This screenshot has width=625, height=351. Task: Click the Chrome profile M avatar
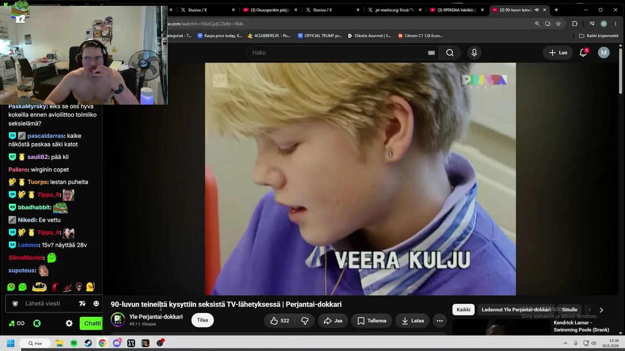(x=604, y=23)
